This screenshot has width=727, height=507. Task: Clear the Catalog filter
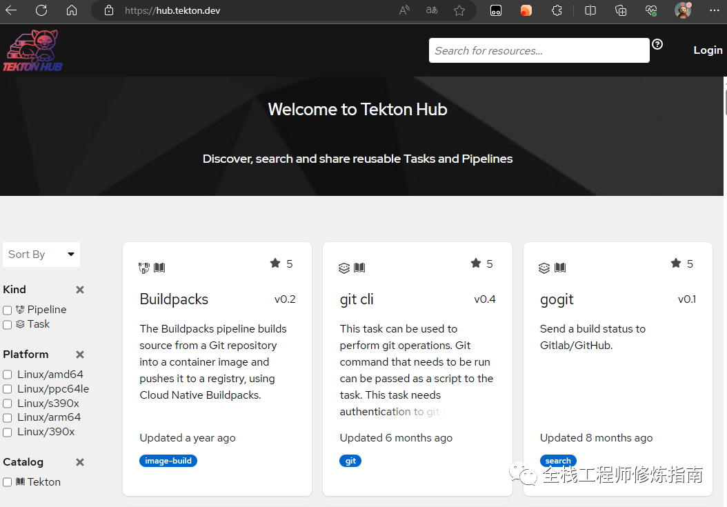click(80, 462)
